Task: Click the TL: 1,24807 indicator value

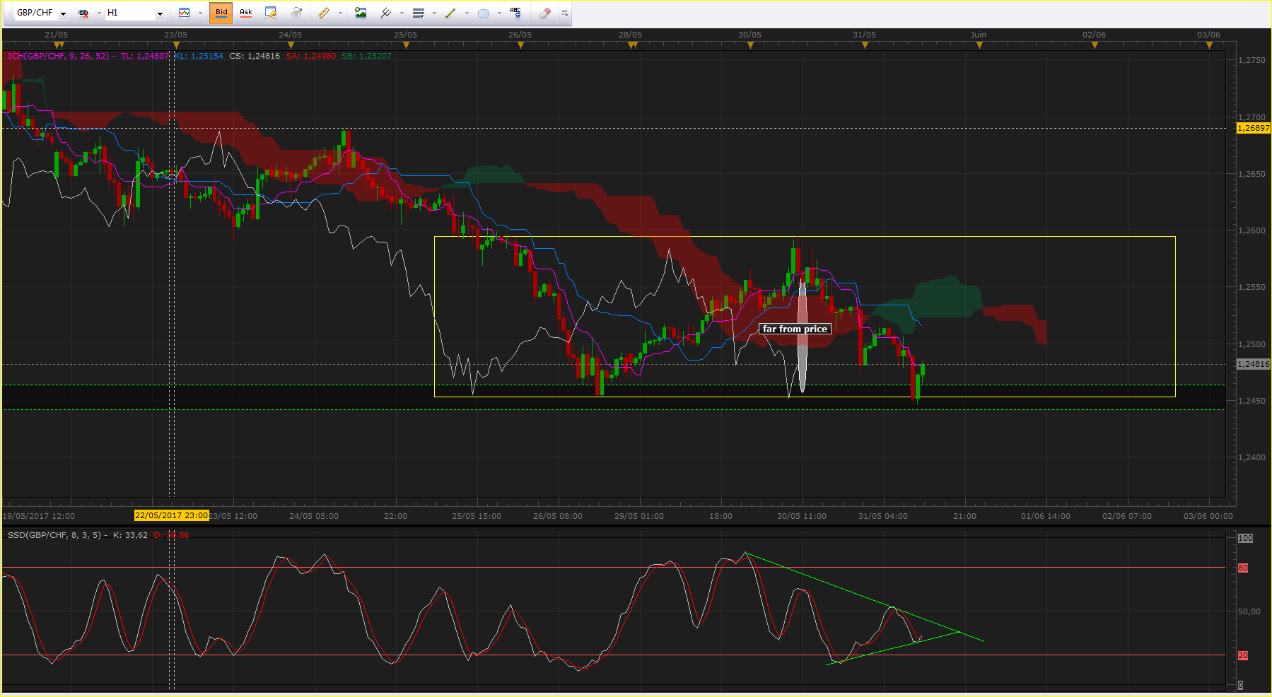Action: point(145,56)
